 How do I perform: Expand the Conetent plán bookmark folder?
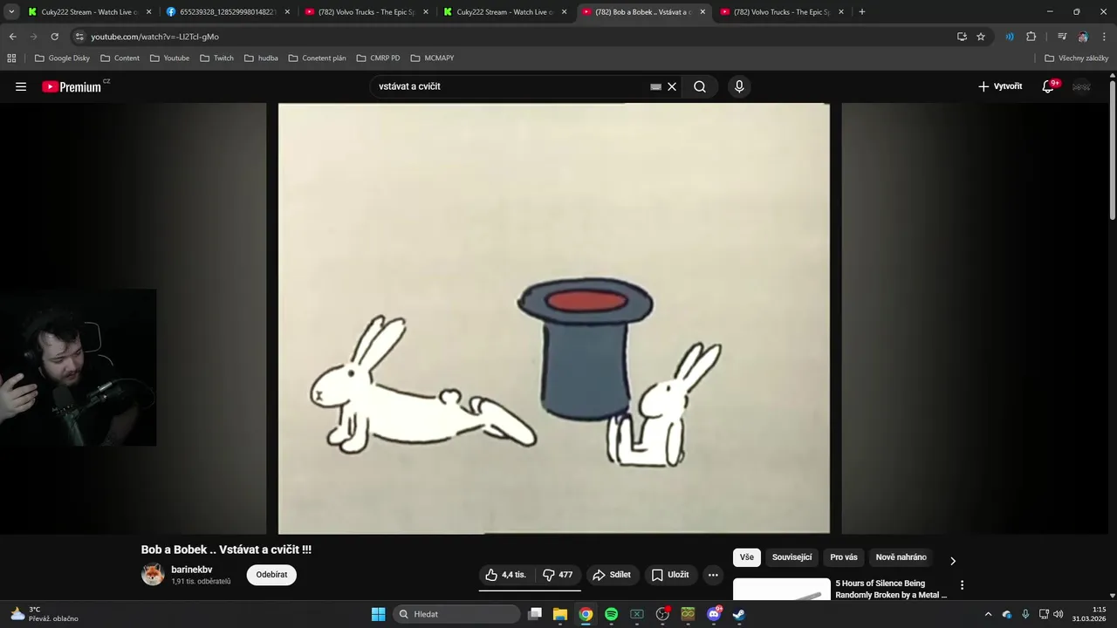318,58
